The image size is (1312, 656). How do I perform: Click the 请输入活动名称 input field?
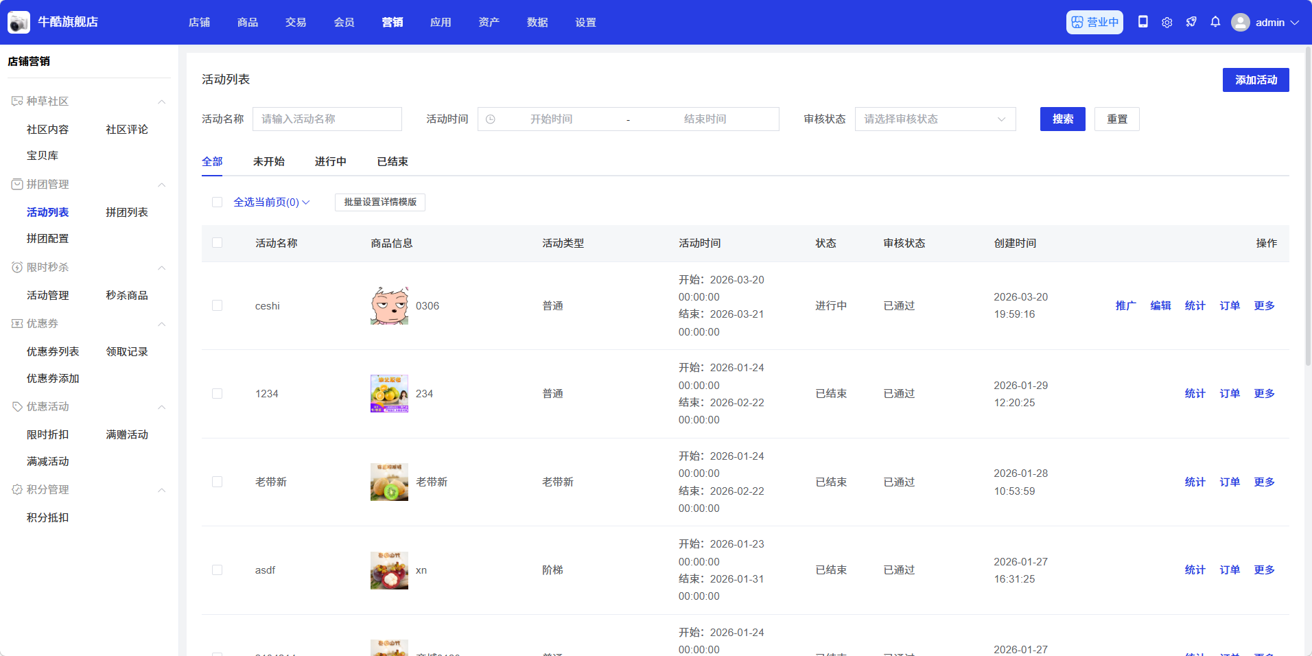coord(327,119)
